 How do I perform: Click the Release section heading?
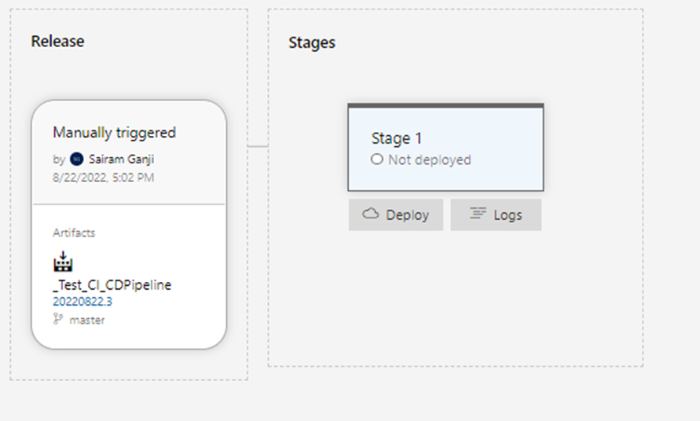[57, 41]
